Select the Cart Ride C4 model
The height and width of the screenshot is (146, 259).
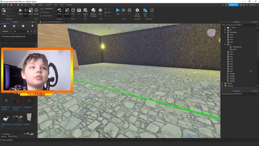(17, 120)
